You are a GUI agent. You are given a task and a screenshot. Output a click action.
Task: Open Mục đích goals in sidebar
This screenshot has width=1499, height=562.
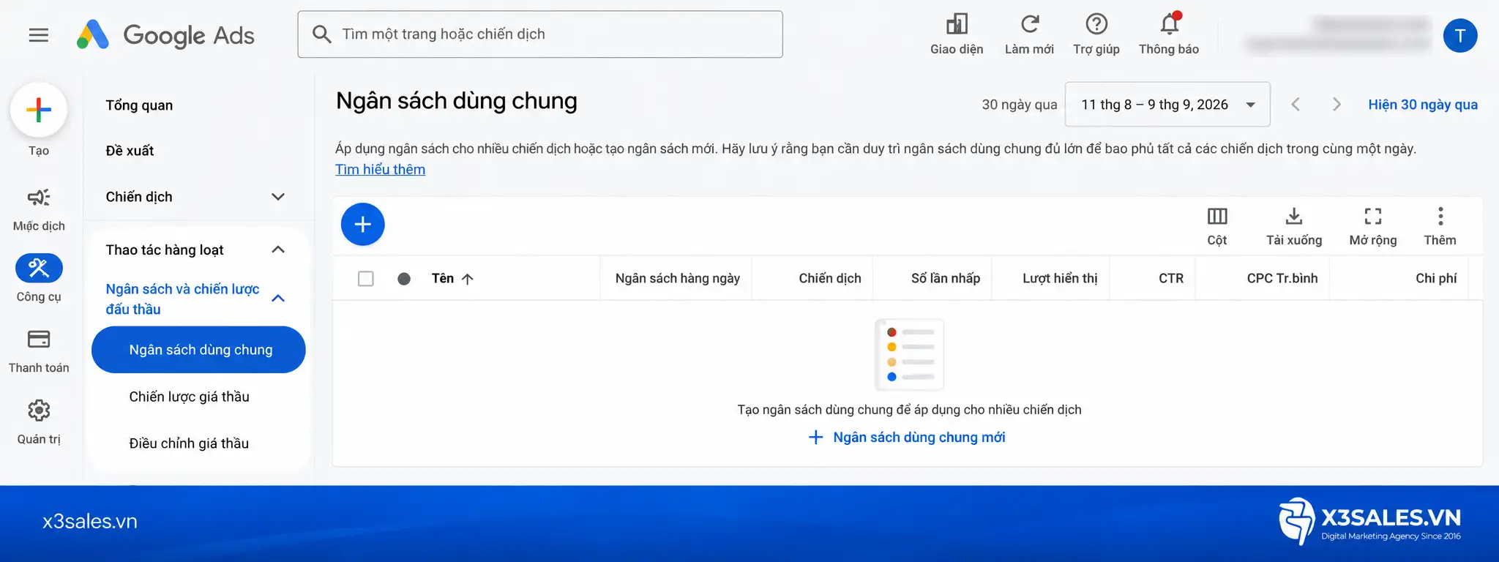39,209
